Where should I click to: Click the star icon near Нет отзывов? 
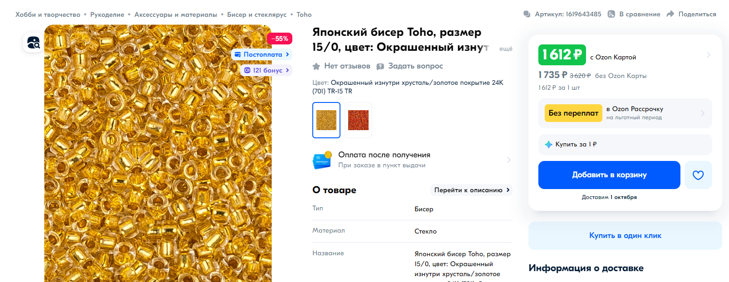316,66
